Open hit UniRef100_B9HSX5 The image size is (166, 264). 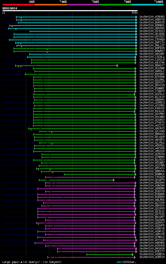[x=152, y=23]
